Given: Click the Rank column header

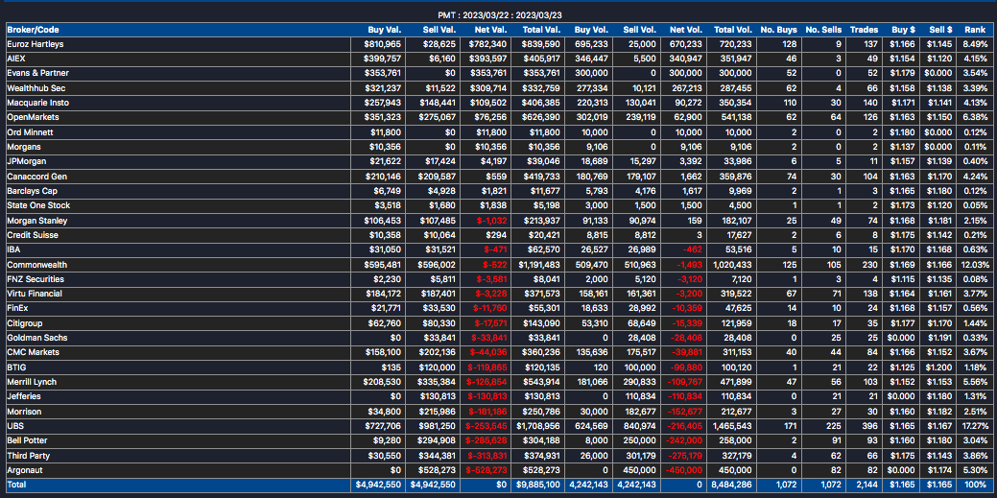Looking at the screenshot, I should [x=975, y=30].
